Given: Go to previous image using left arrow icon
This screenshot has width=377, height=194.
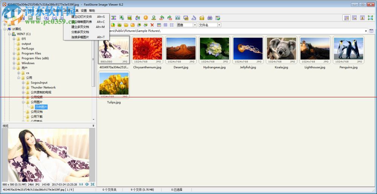Looking at the screenshot, I should [31, 18].
